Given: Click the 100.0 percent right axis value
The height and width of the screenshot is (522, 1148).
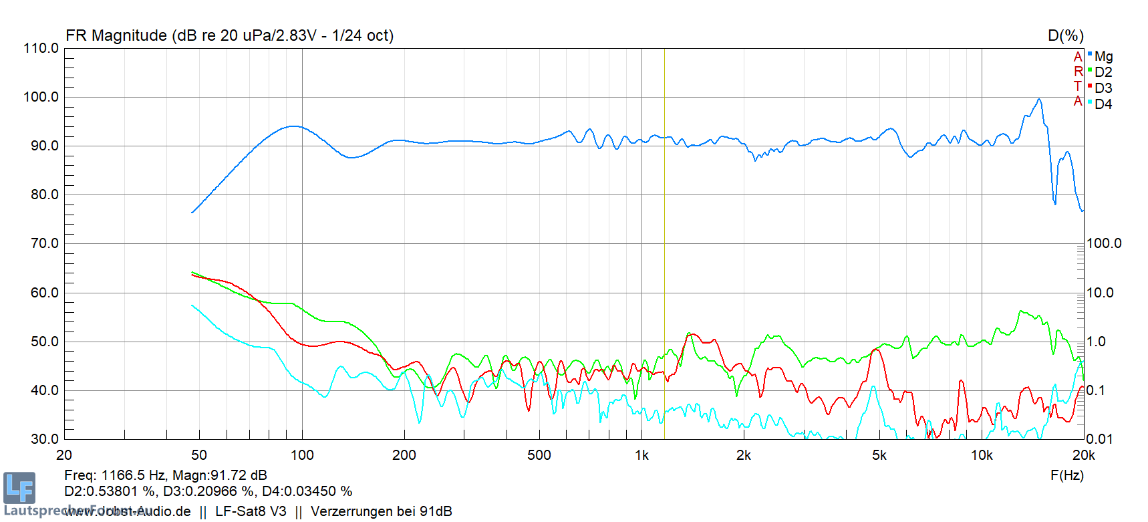Looking at the screenshot, I should pyautogui.click(x=1104, y=243).
